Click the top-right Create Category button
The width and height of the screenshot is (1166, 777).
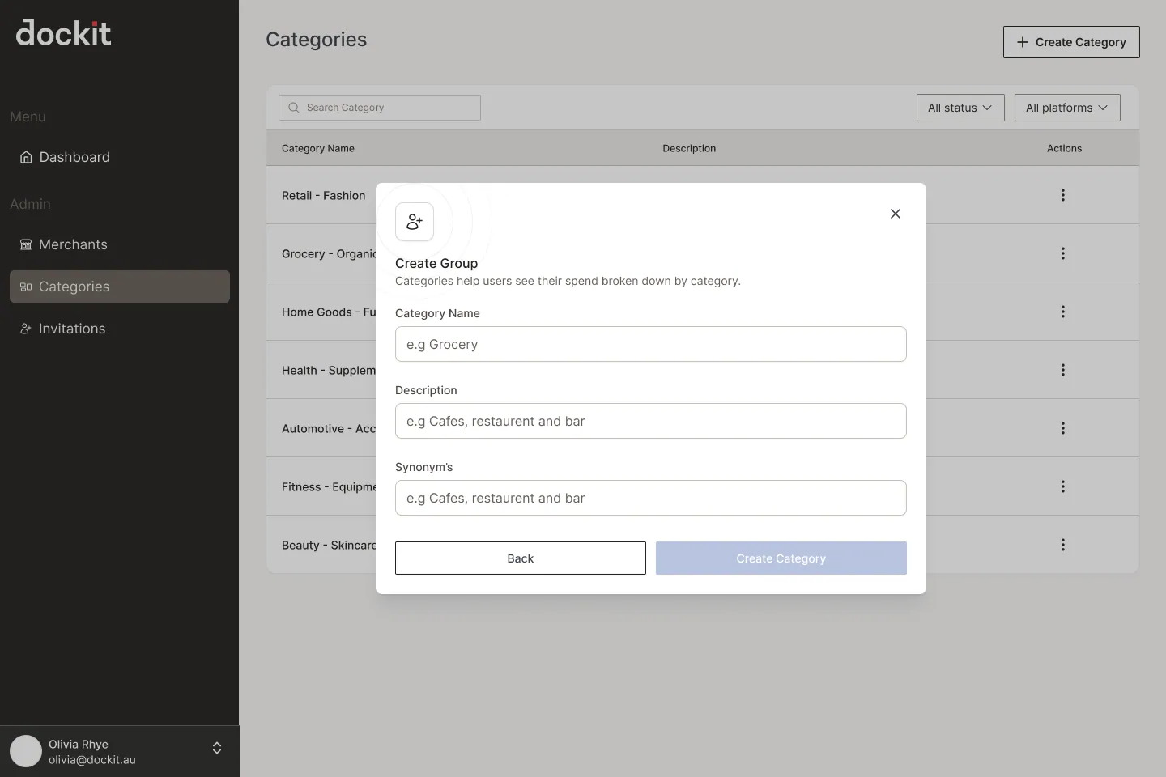click(x=1071, y=42)
